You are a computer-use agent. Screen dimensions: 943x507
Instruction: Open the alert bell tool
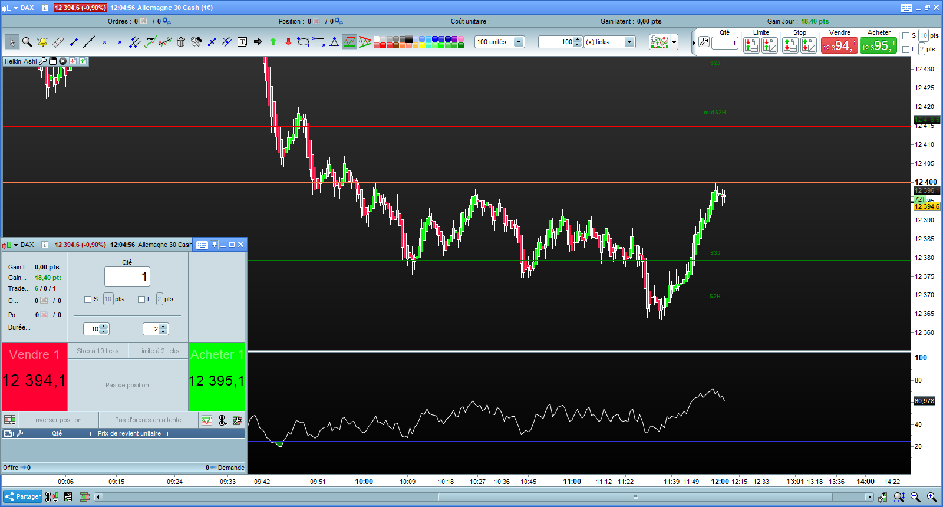(42, 42)
